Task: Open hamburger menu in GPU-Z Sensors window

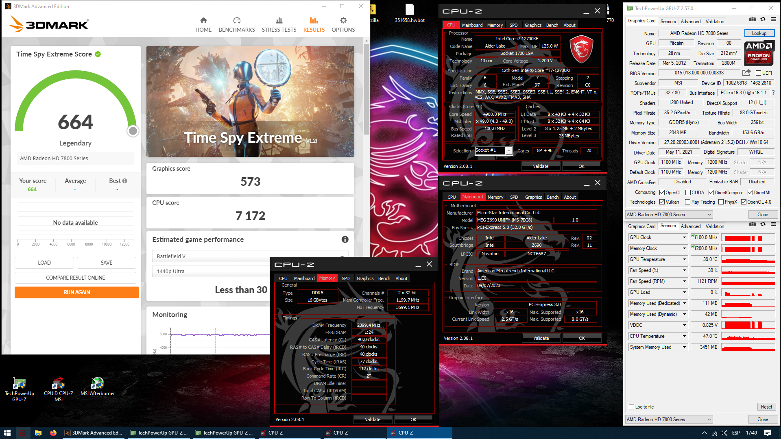Action: pyautogui.click(x=773, y=224)
